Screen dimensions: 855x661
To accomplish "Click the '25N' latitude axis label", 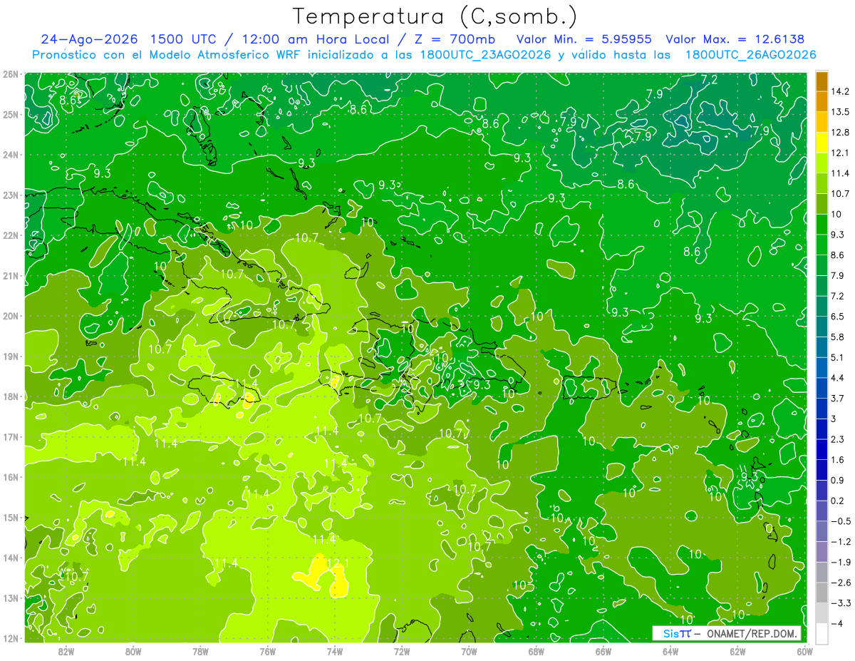I will 10,114.
